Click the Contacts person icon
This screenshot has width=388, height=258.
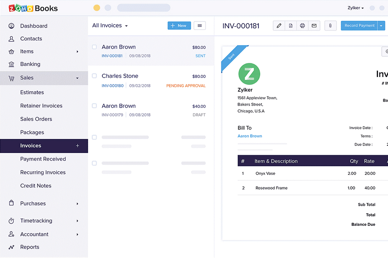(11, 39)
